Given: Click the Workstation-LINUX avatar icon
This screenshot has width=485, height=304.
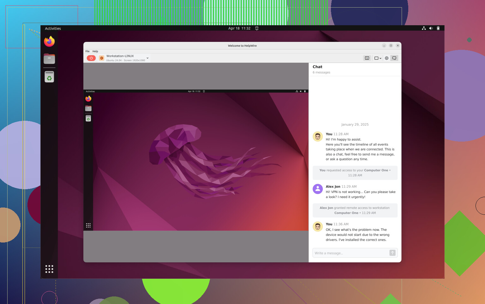Looking at the screenshot, I should (x=102, y=58).
